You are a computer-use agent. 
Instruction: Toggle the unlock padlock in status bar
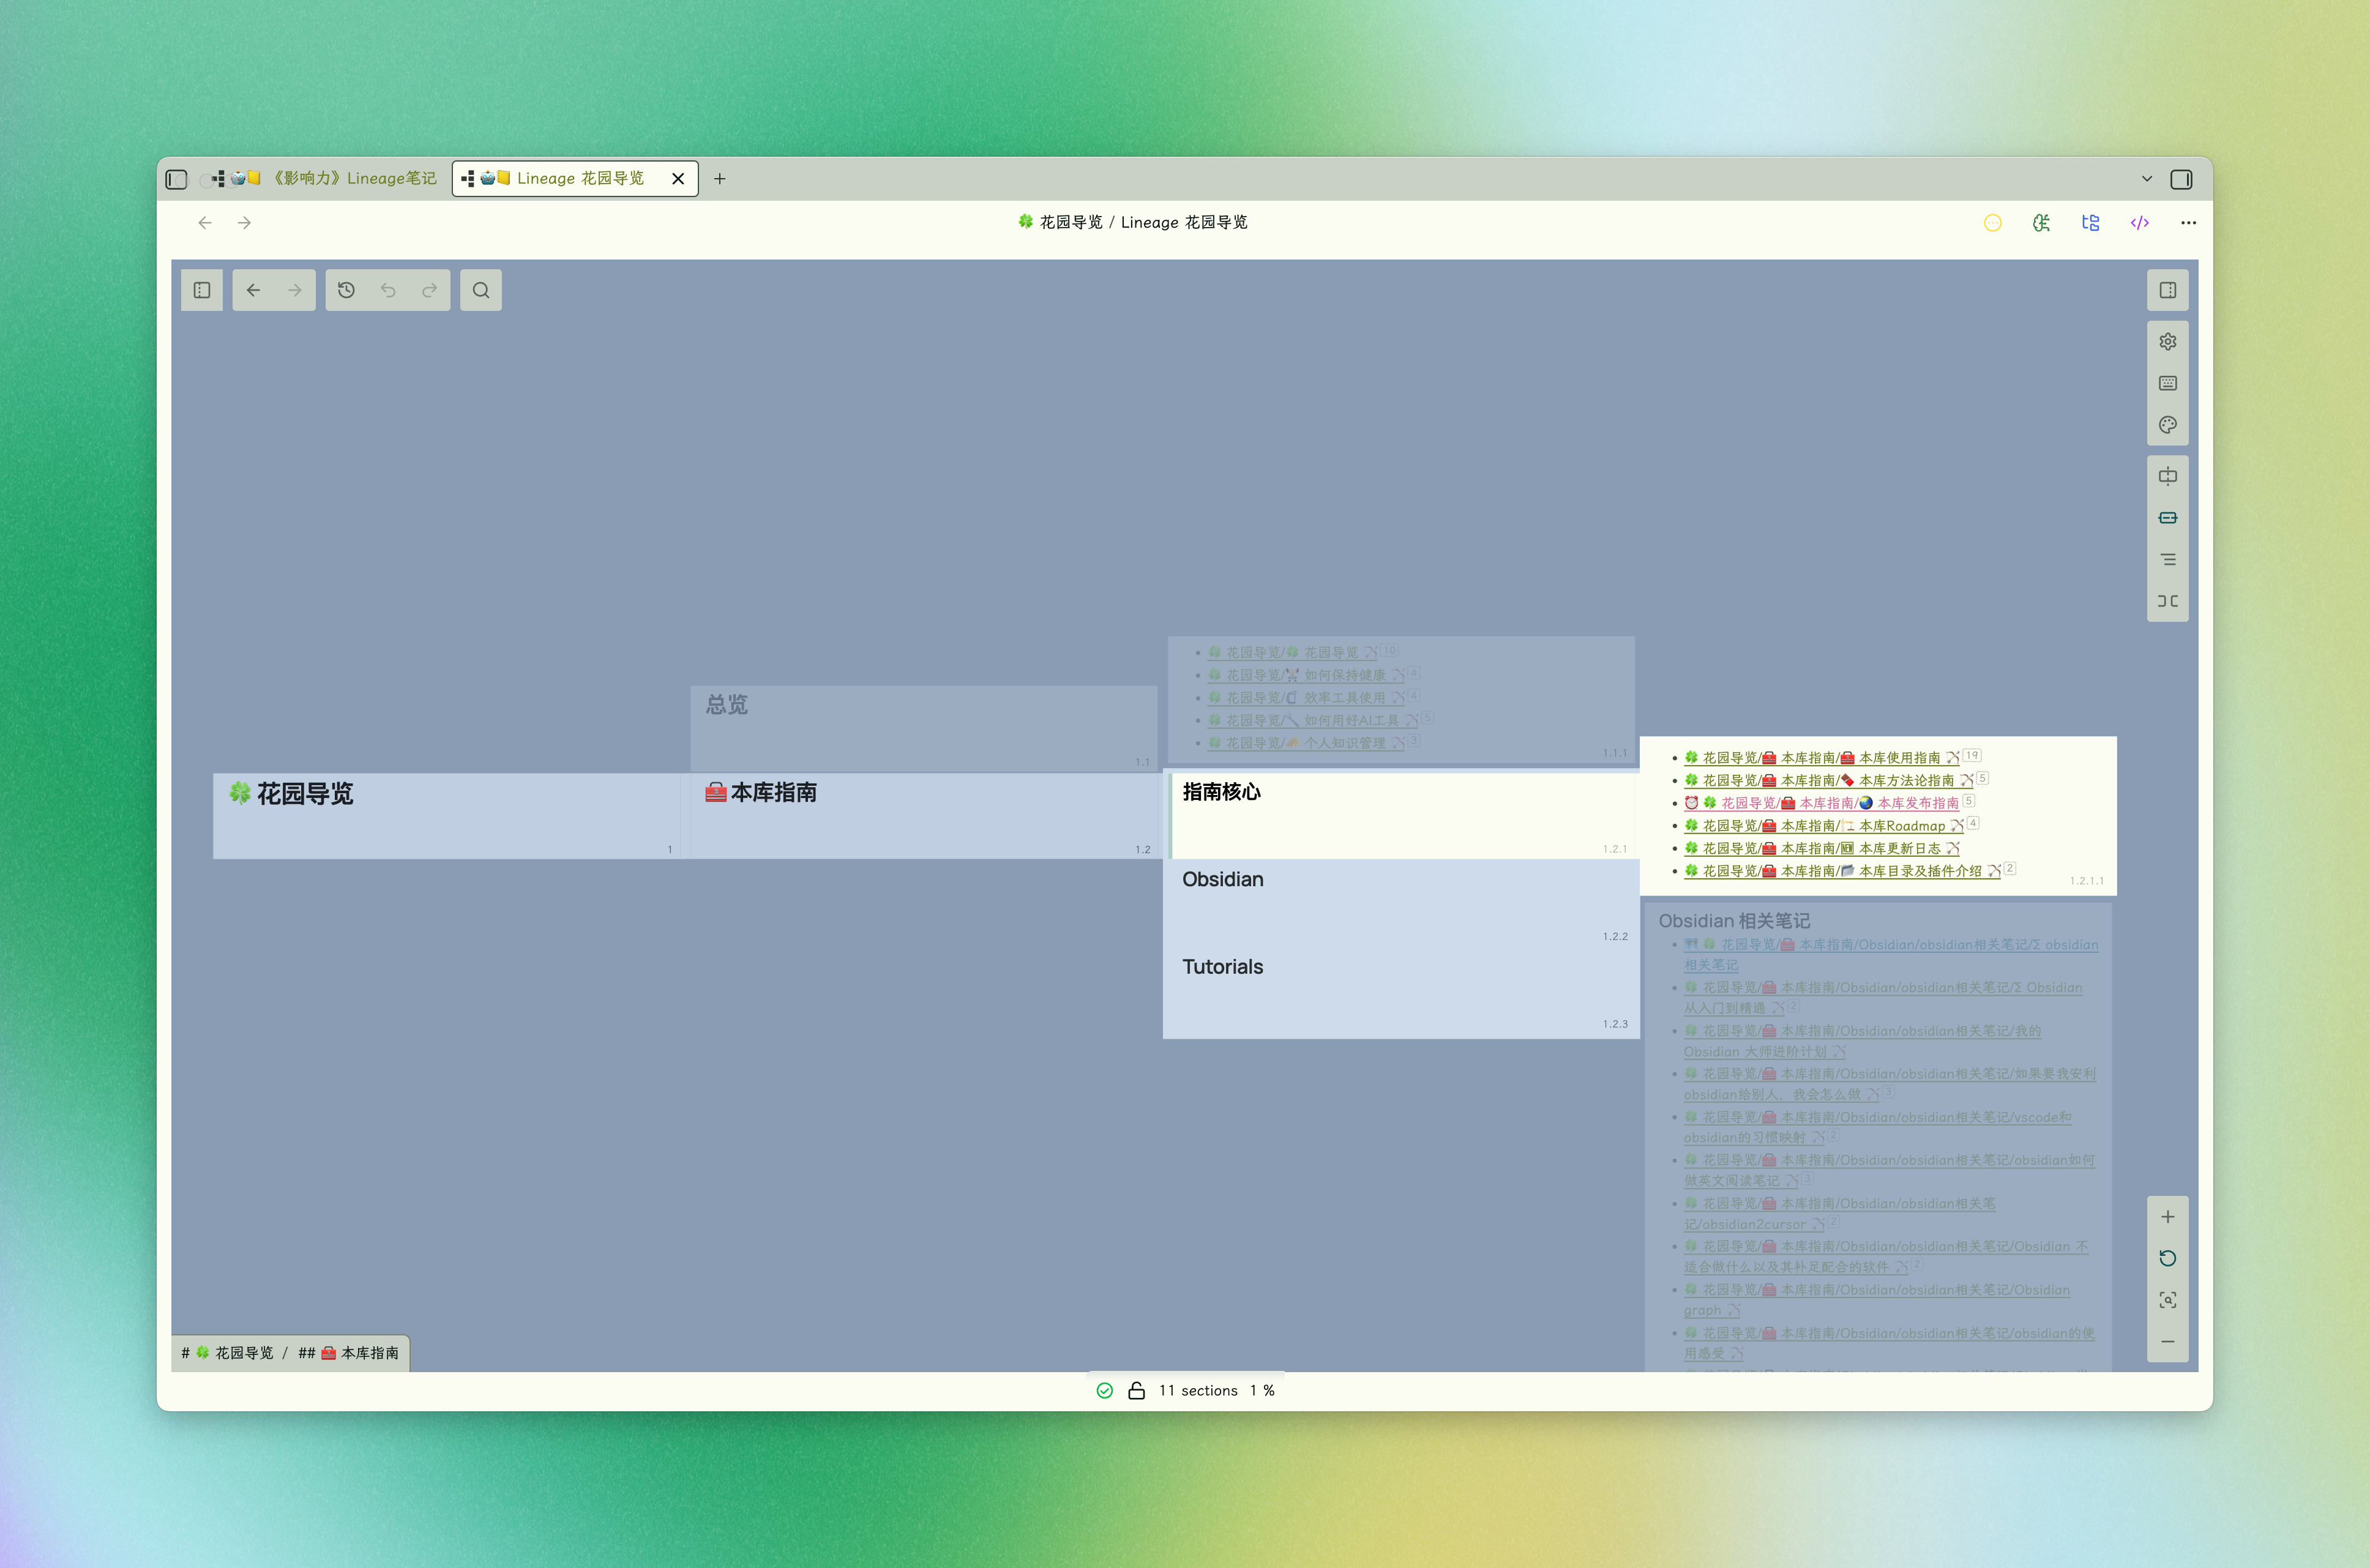pyautogui.click(x=1136, y=1391)
